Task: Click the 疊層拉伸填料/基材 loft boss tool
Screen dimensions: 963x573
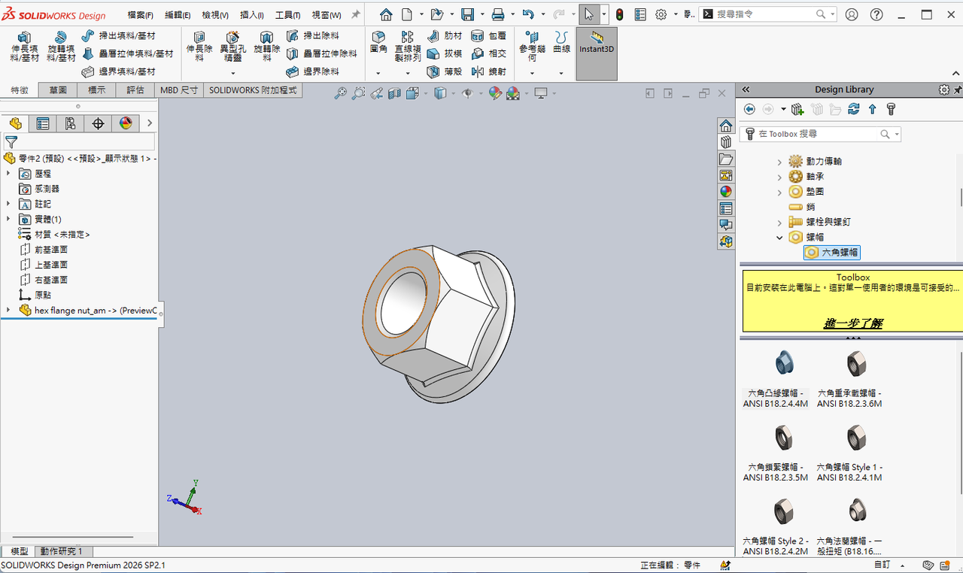Action: [126, 53]
